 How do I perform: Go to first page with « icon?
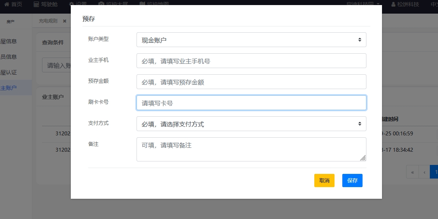pyautogui.click(x=412, y=172)
